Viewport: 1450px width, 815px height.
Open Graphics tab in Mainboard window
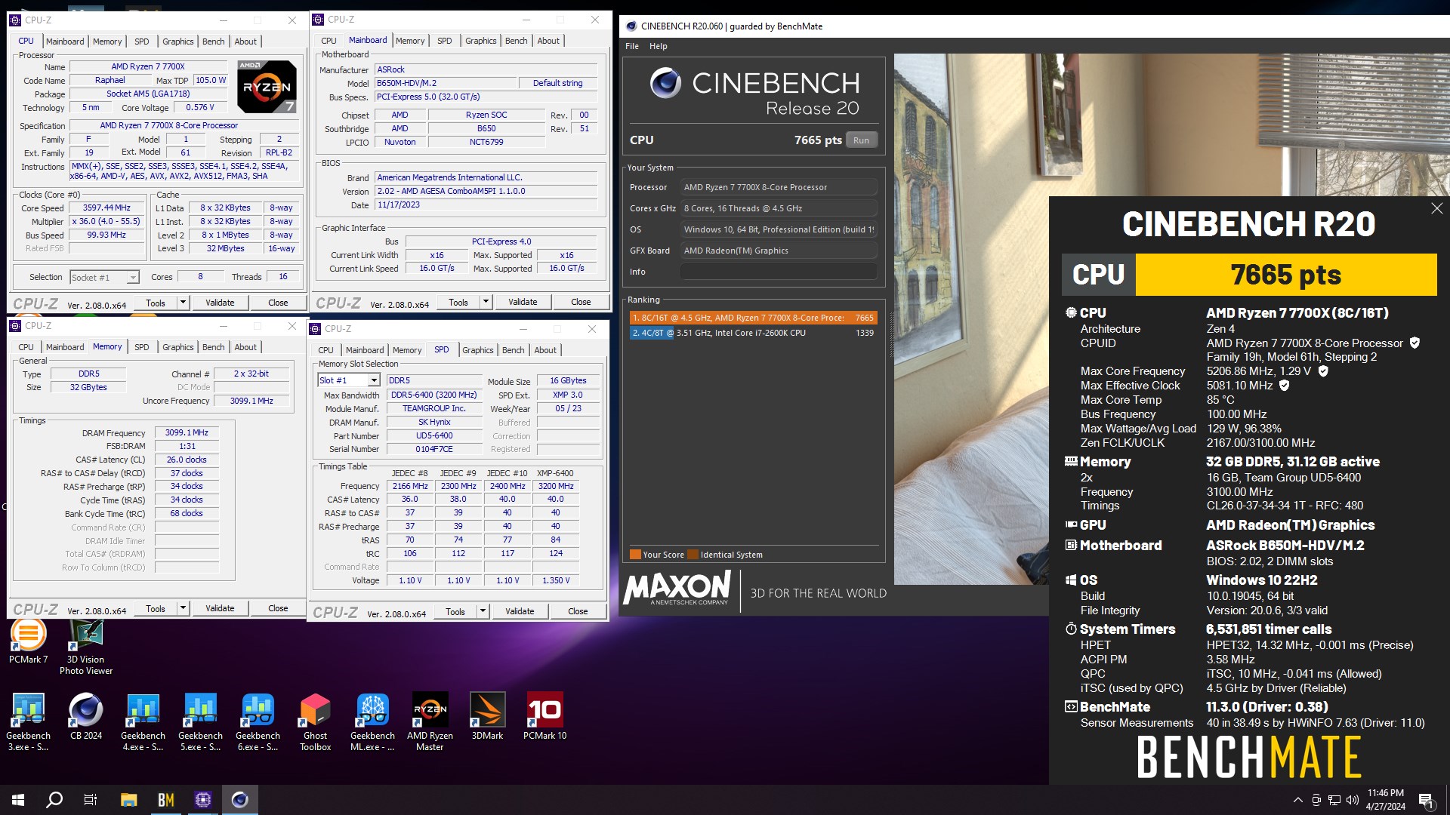pos(481,41)
